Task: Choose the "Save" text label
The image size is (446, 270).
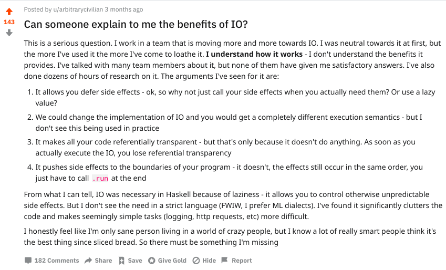Action: tap(135, 261)
